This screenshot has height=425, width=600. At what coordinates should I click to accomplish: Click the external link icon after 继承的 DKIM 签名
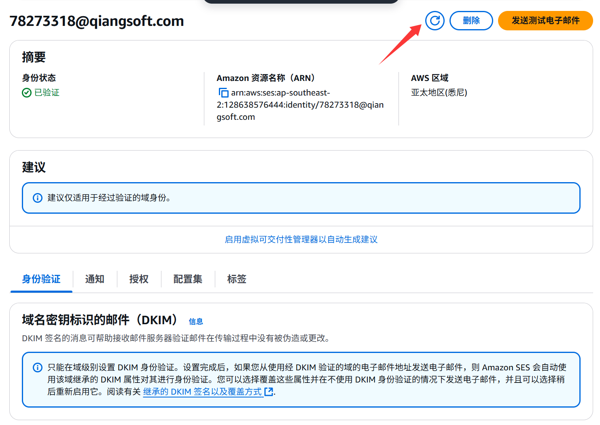tap(269, 391)
